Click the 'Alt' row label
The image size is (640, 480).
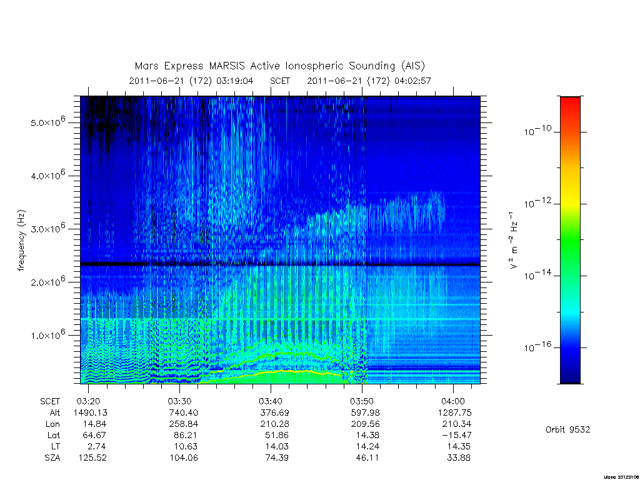click(54, 412)
